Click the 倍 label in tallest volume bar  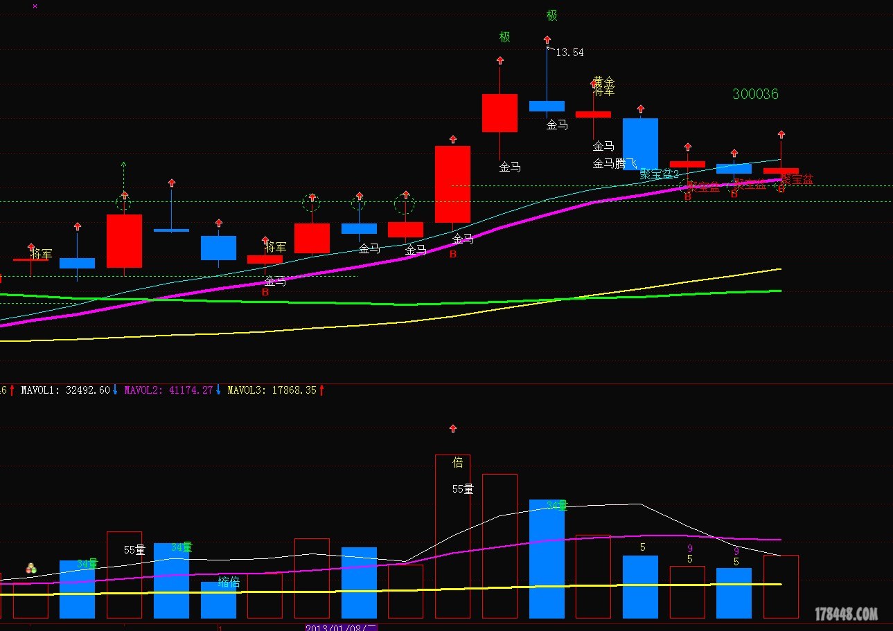point(457,462)
